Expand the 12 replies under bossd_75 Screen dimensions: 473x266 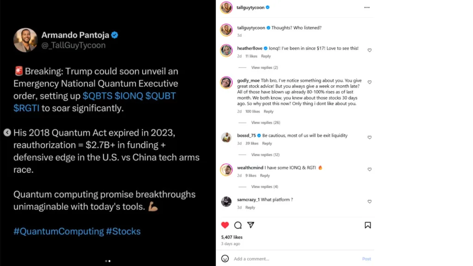pos(265,155)
